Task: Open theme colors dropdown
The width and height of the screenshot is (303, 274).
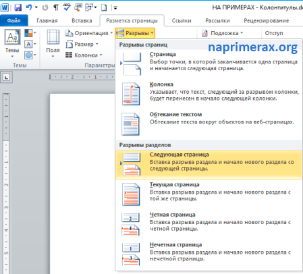Action: tap(30, 33)
